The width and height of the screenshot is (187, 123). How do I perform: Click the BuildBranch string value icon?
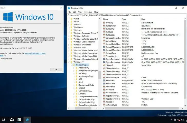click(x=104, y=26)
